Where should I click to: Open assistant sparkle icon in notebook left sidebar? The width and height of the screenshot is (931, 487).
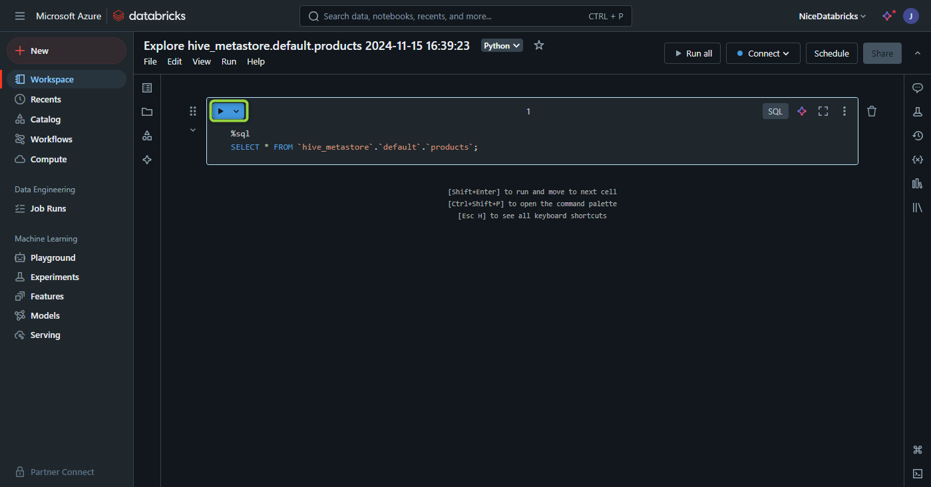pyautogui.click(x=147, y=160)
